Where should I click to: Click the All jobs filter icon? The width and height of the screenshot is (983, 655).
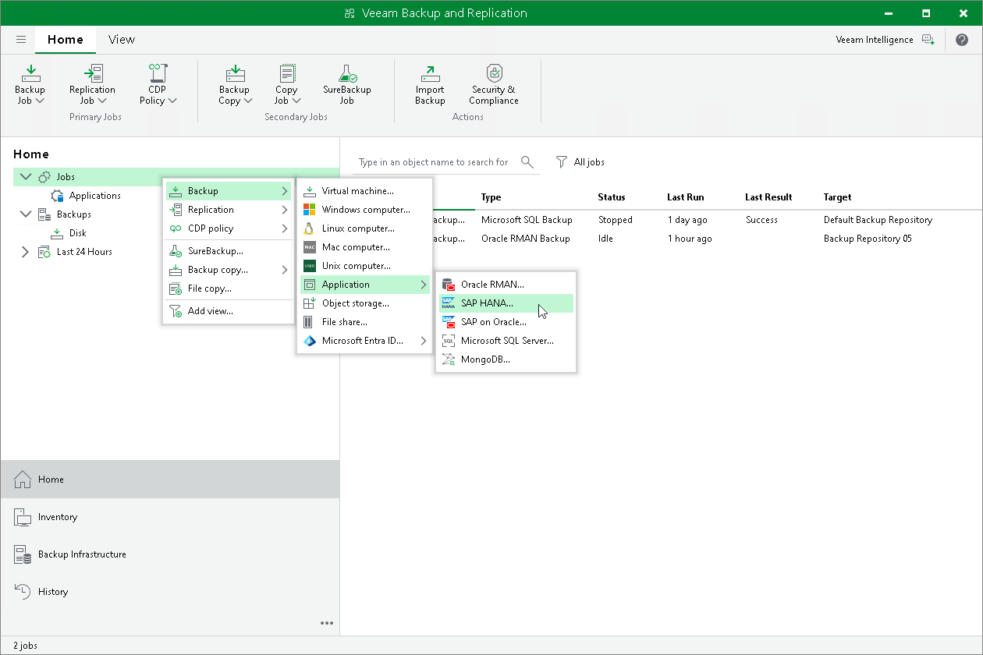(x=561, y=162)
